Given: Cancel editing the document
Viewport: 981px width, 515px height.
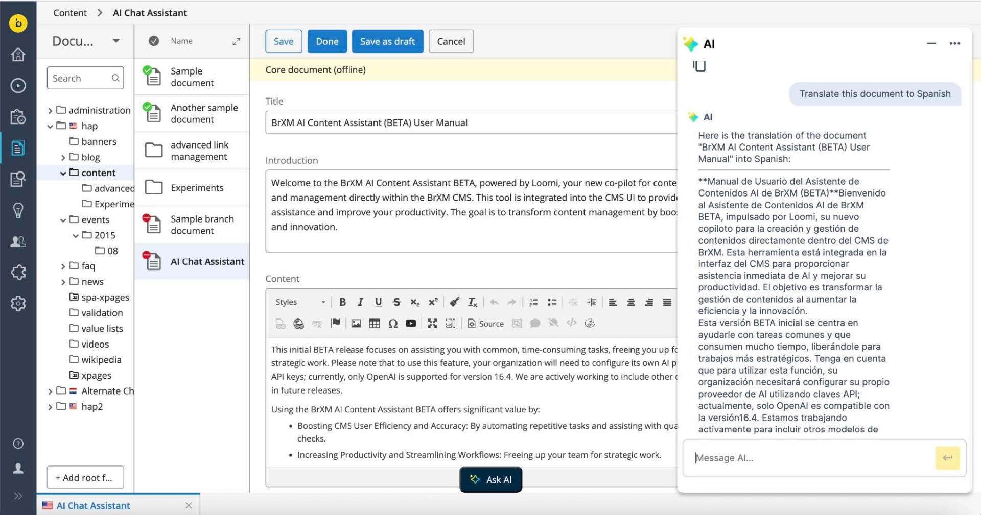Looking at the screenshot, I should [x=451, y=41].
